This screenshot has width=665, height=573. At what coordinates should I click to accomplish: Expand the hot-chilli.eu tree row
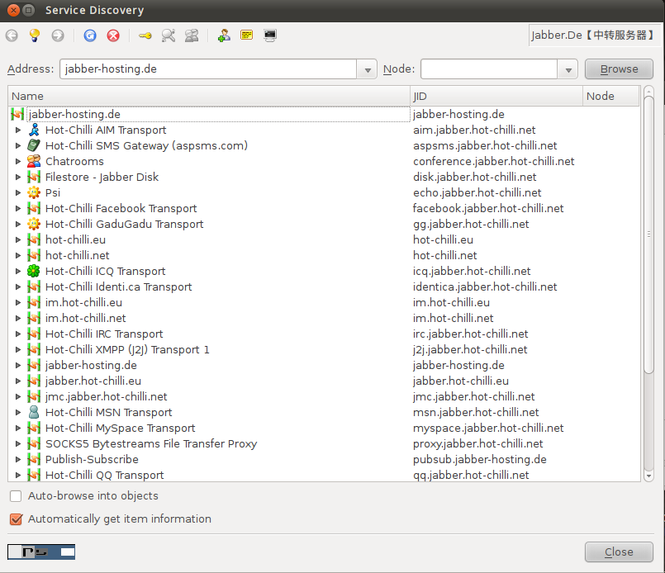pos(18,239)
